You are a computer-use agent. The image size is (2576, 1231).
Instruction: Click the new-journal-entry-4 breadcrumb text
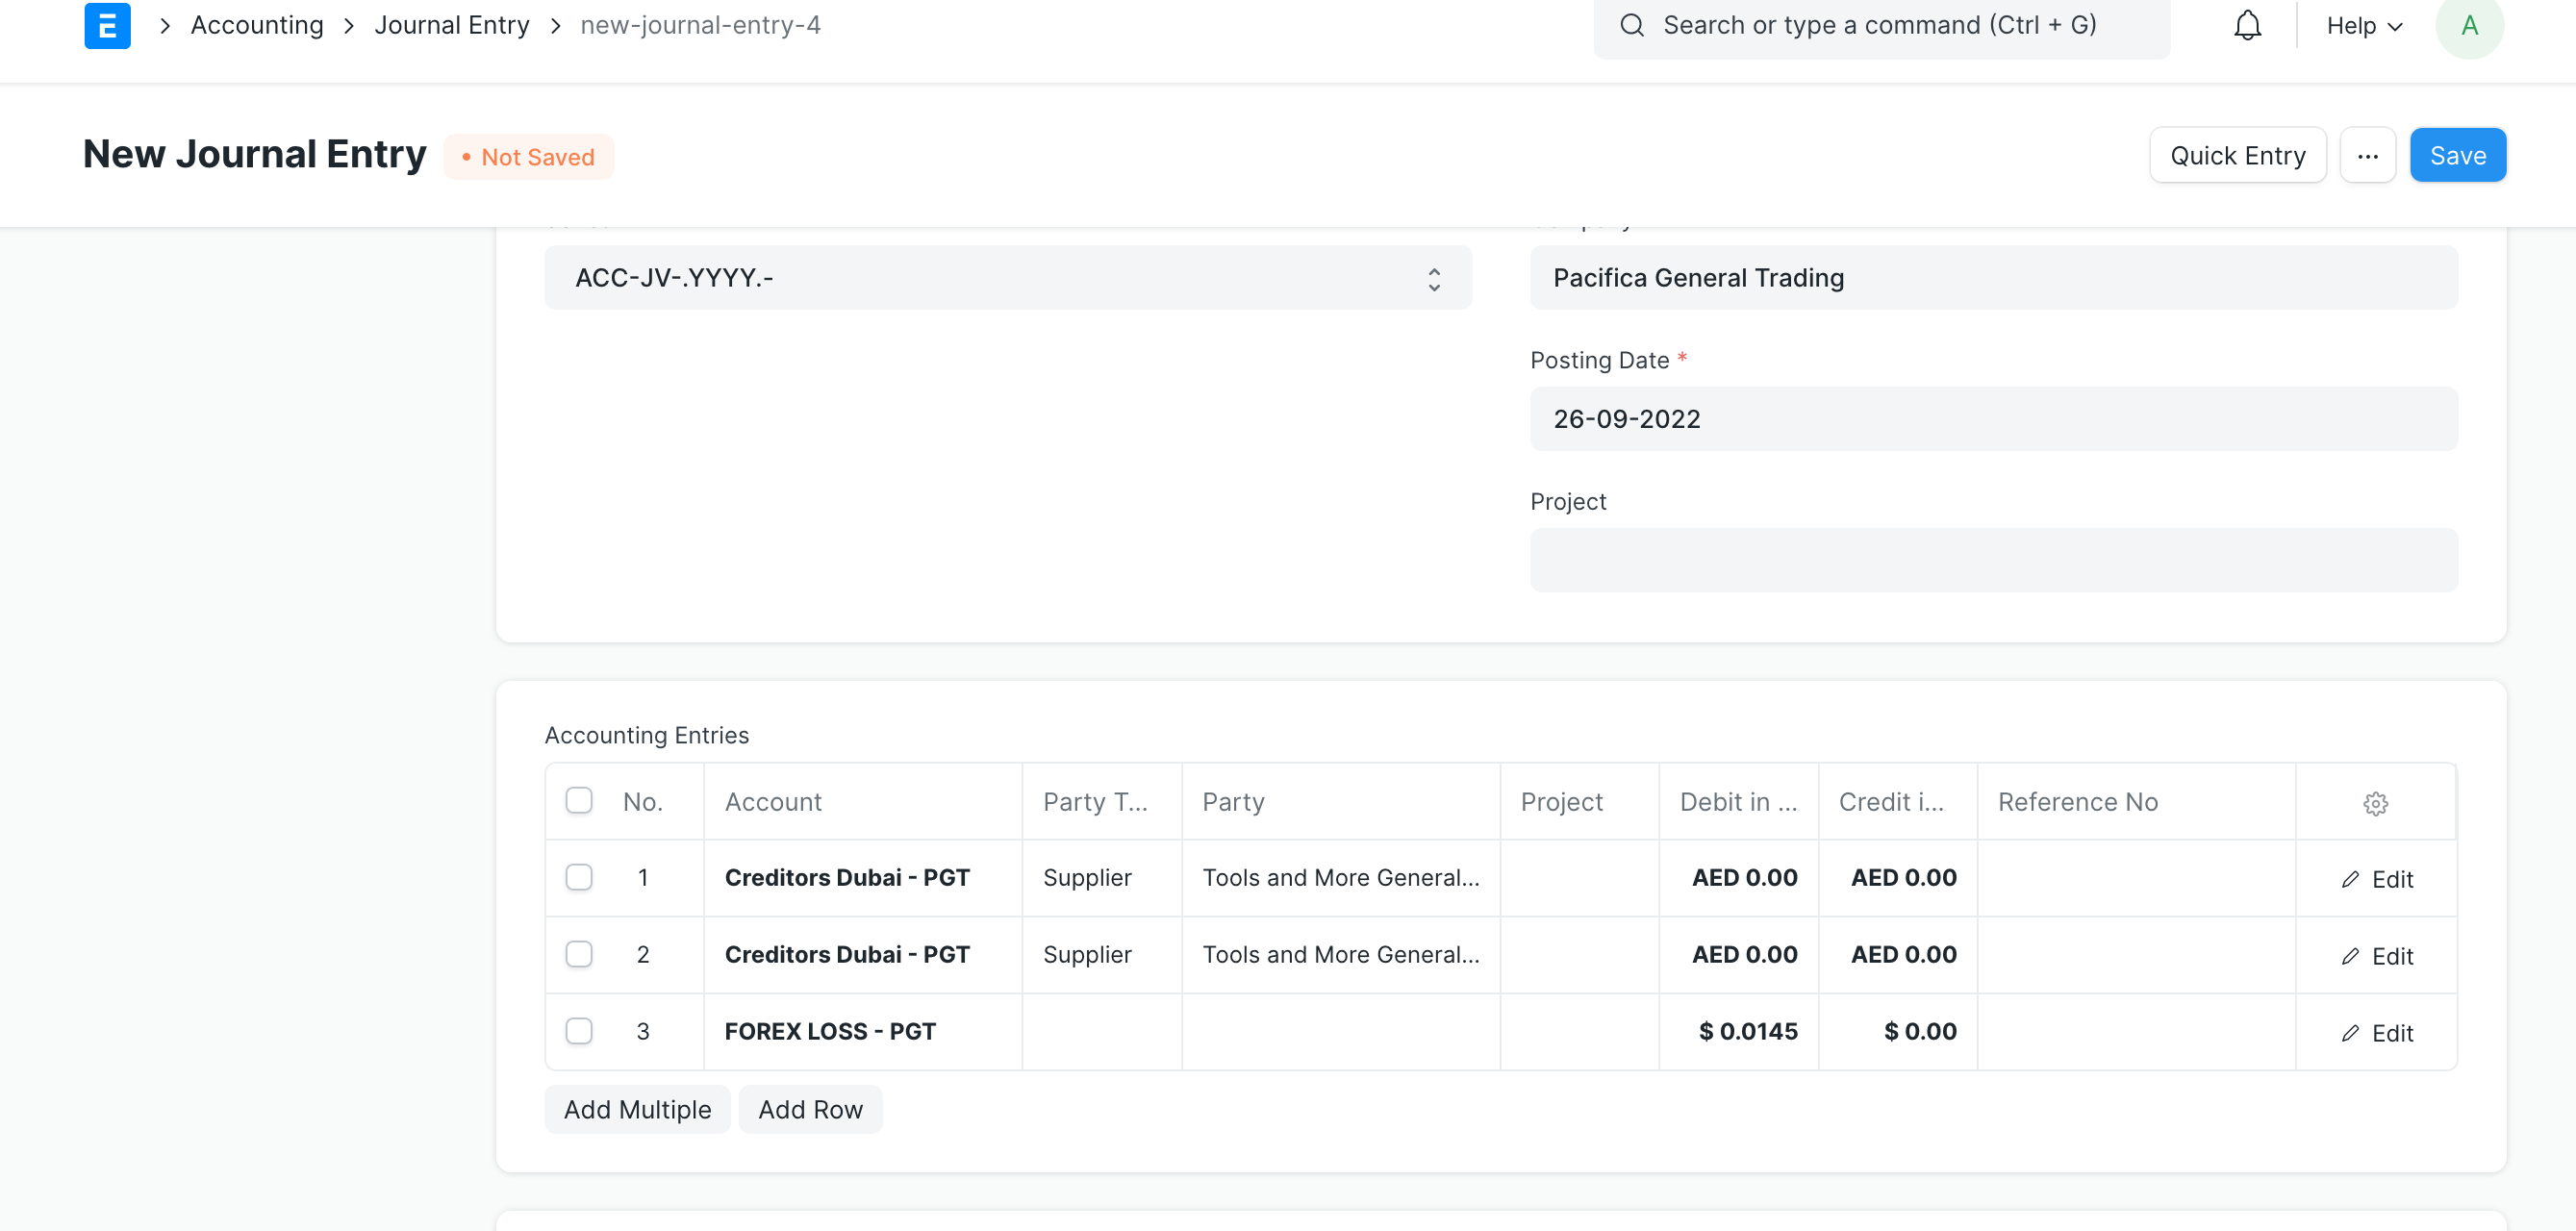tap(700, 25)
